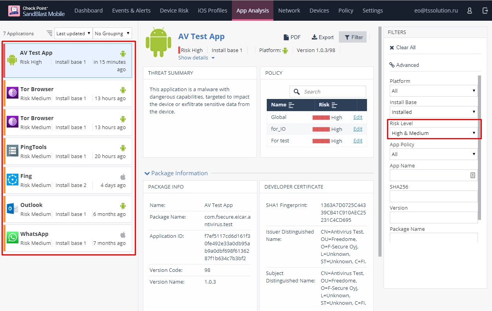The height and width of the screenshot is (311, 492).
Task: Open the No Grouping dropdown
Action: click(x=112, y=33)
